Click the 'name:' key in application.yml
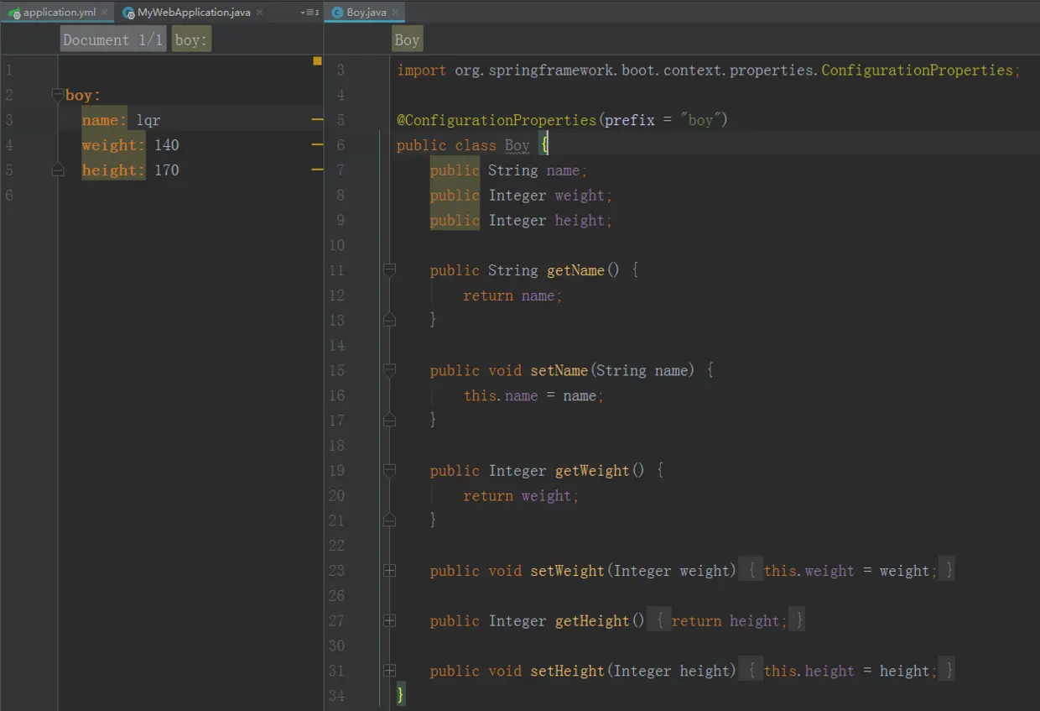 pyautogui.click(x=105, y=120)
